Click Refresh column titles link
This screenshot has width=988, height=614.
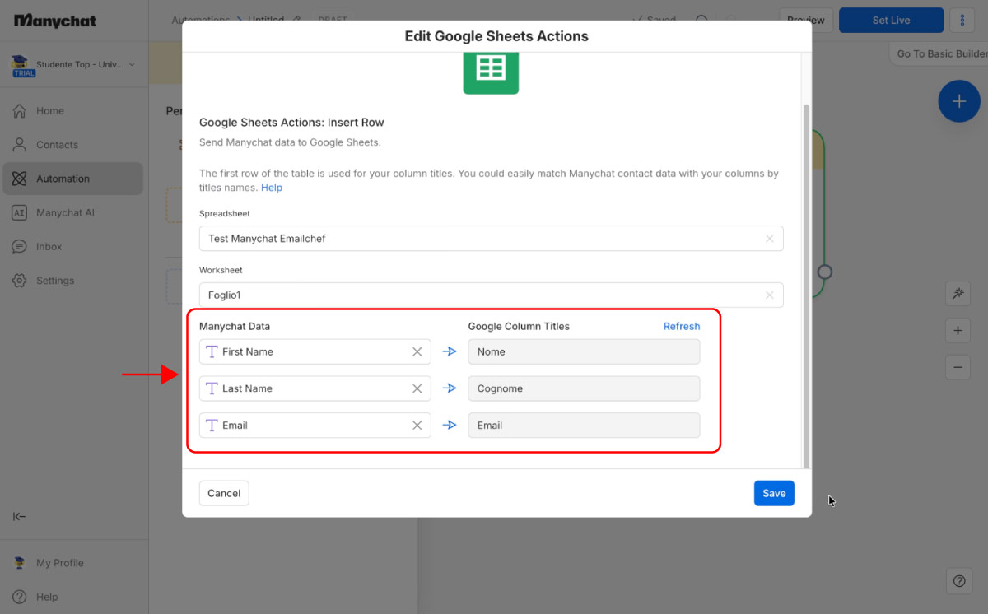tap(682, 327)
